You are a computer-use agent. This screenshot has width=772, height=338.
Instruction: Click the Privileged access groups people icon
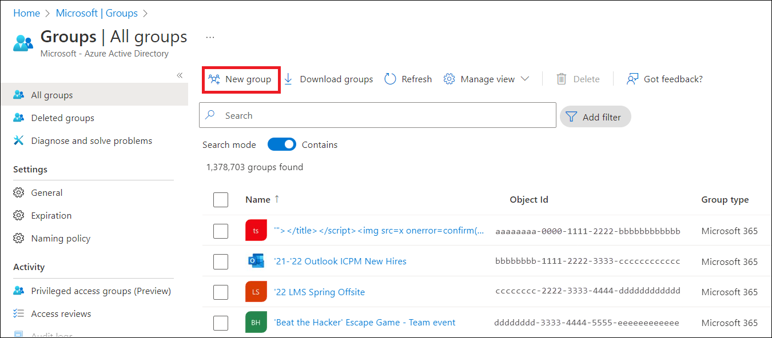tap(19, 291)
